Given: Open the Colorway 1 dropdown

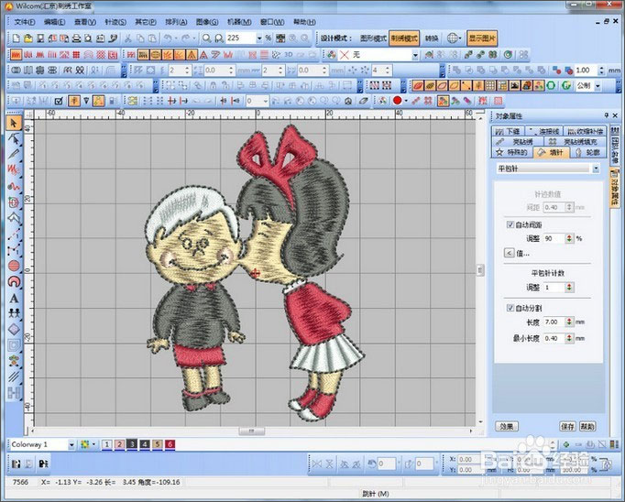Looking at the screenshot, I should [x=71, y=444].
